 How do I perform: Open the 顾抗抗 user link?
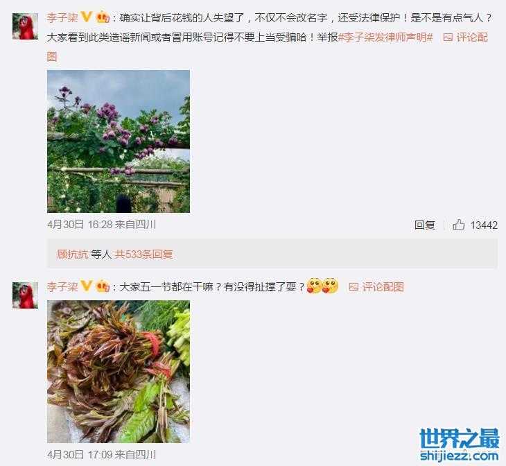[73, 254]
